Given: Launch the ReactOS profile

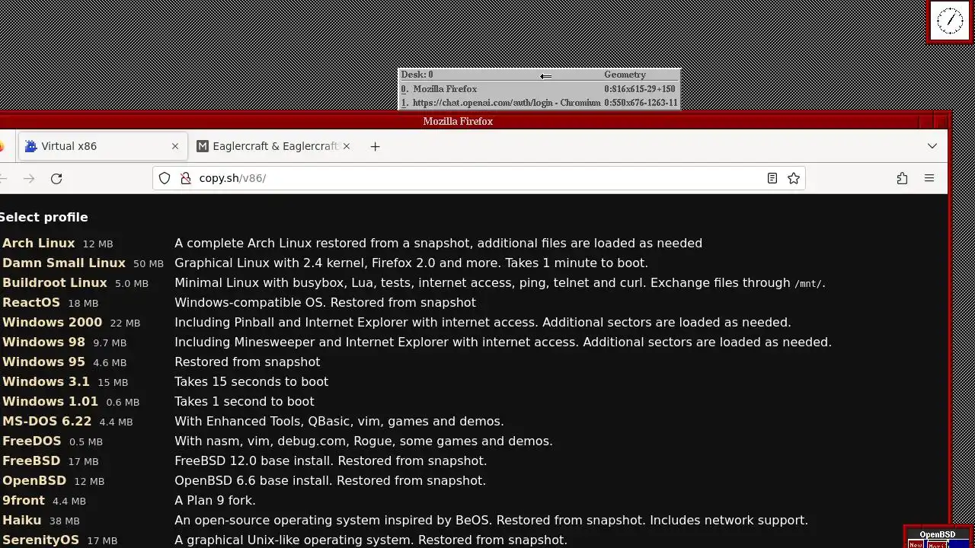Looking at the screenshot, I should tap(31, 302).
